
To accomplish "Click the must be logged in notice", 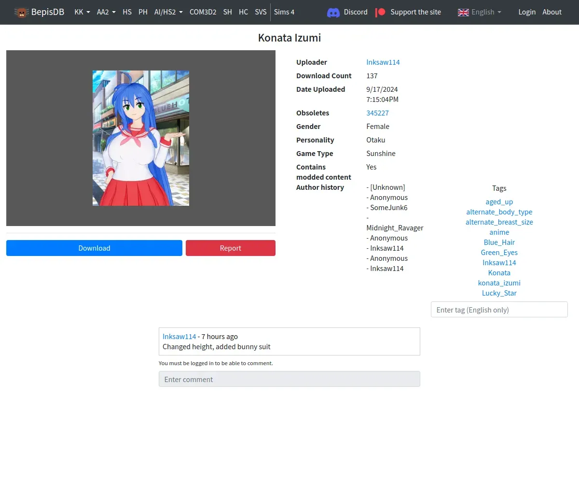I will (x=216, y=363).
